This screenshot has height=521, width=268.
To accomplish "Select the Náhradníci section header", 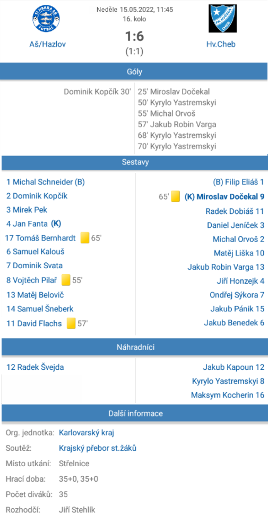I will 134,348.
